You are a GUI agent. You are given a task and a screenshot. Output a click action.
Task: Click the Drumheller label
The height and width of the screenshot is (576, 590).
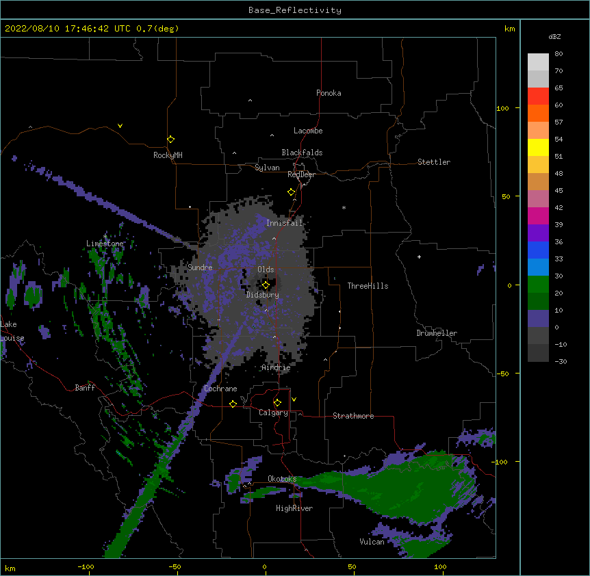437,333
